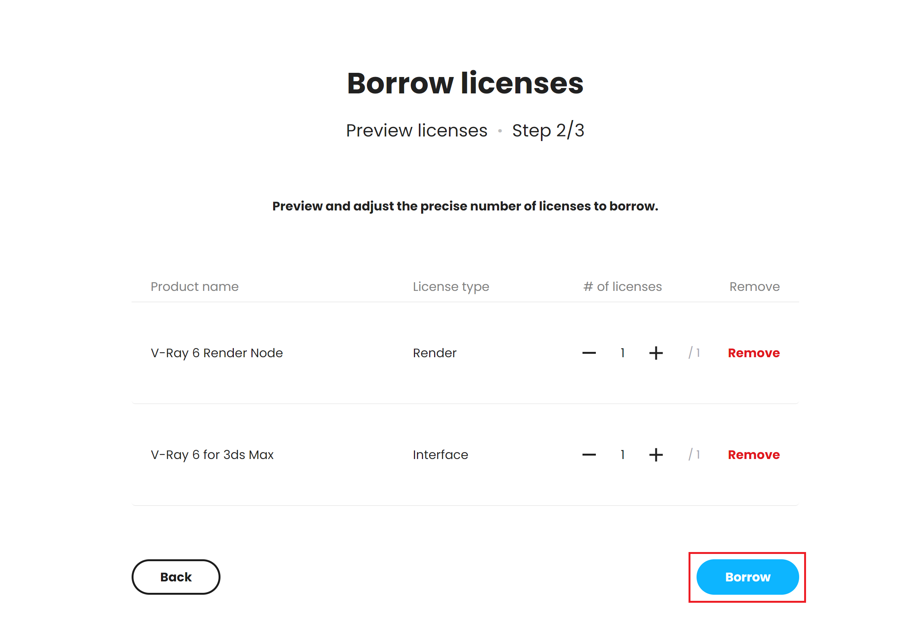Screen dimensions: 922x634
Task: Click the plus icon for V-Ray 6 Render Node
Action: point(656,353)
